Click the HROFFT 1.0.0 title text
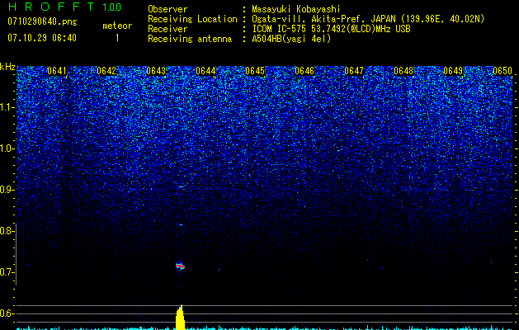 coord(64,7)
